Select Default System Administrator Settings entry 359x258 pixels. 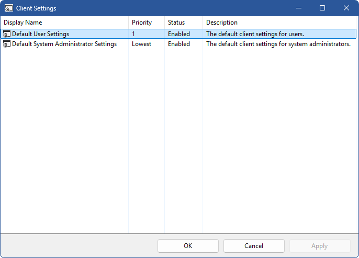(x=64, y=44)
